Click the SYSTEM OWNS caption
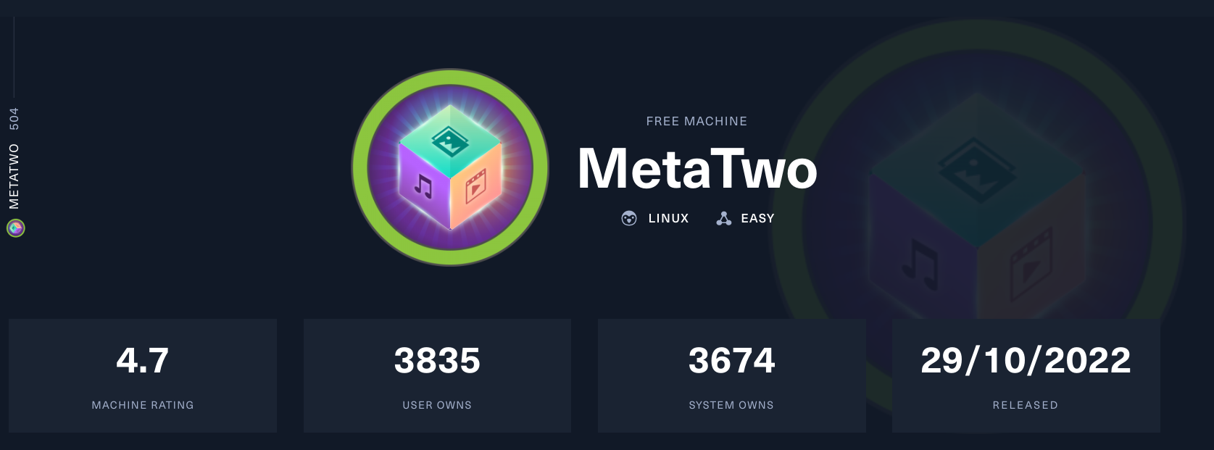Image resolution: width=1214 pixels, height=450 pixels. [731, 405]
